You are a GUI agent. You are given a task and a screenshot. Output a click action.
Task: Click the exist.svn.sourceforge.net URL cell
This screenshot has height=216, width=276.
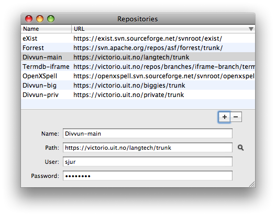pyautogui.click(x=148, y=39)
